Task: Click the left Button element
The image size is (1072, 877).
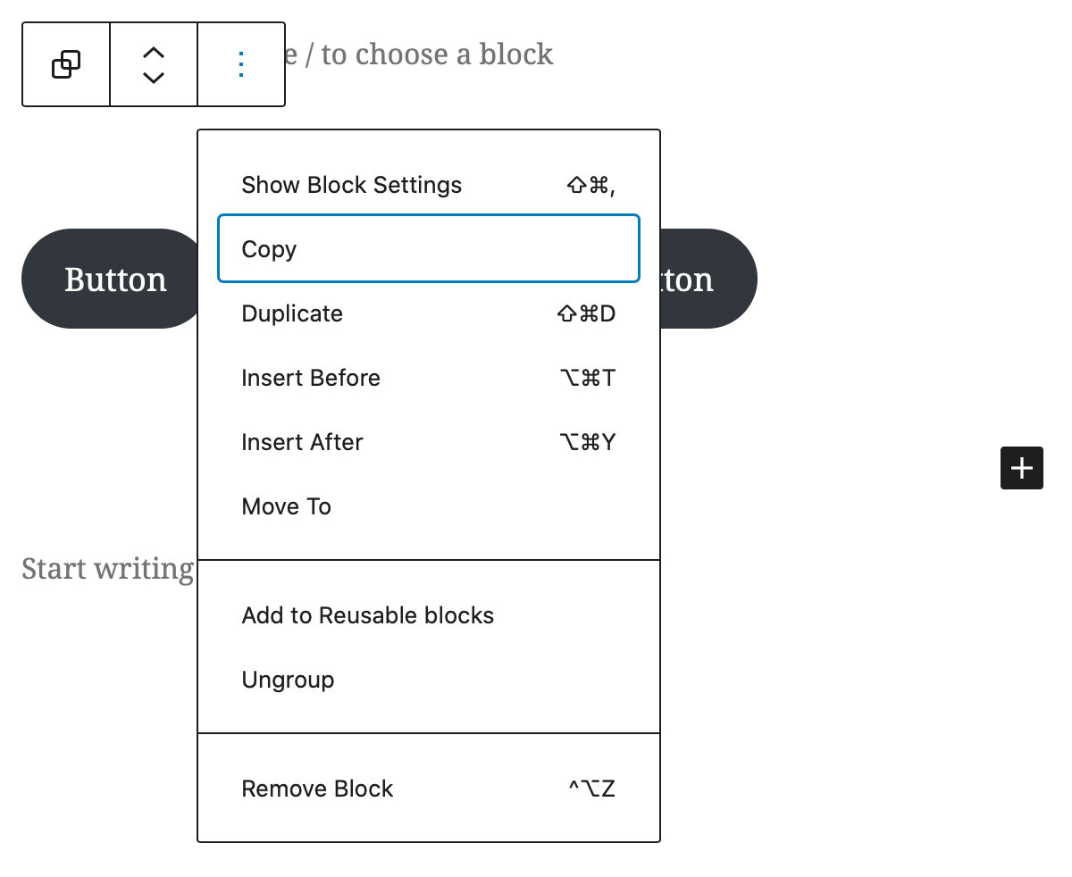Action: click(x=115, y=279)
